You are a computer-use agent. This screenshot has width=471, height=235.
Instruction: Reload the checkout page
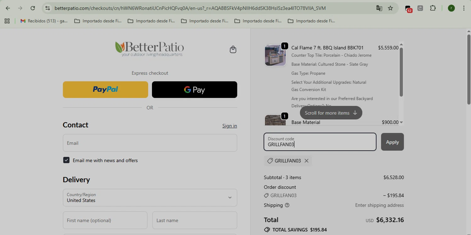click(33, 8)
